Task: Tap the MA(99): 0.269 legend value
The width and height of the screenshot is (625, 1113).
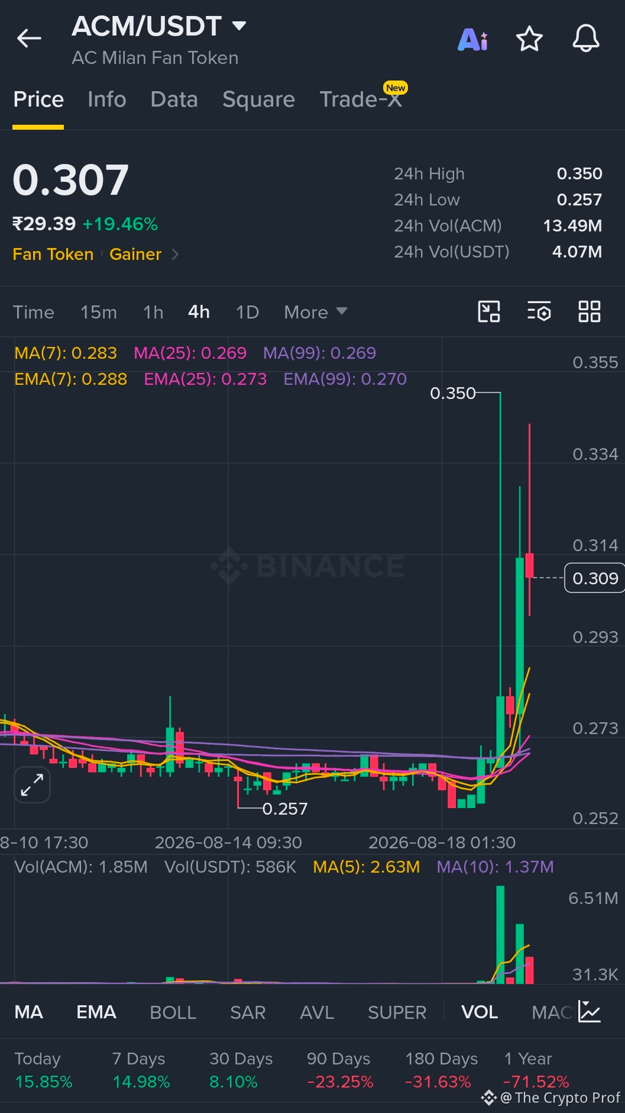Action: [319, 353]
